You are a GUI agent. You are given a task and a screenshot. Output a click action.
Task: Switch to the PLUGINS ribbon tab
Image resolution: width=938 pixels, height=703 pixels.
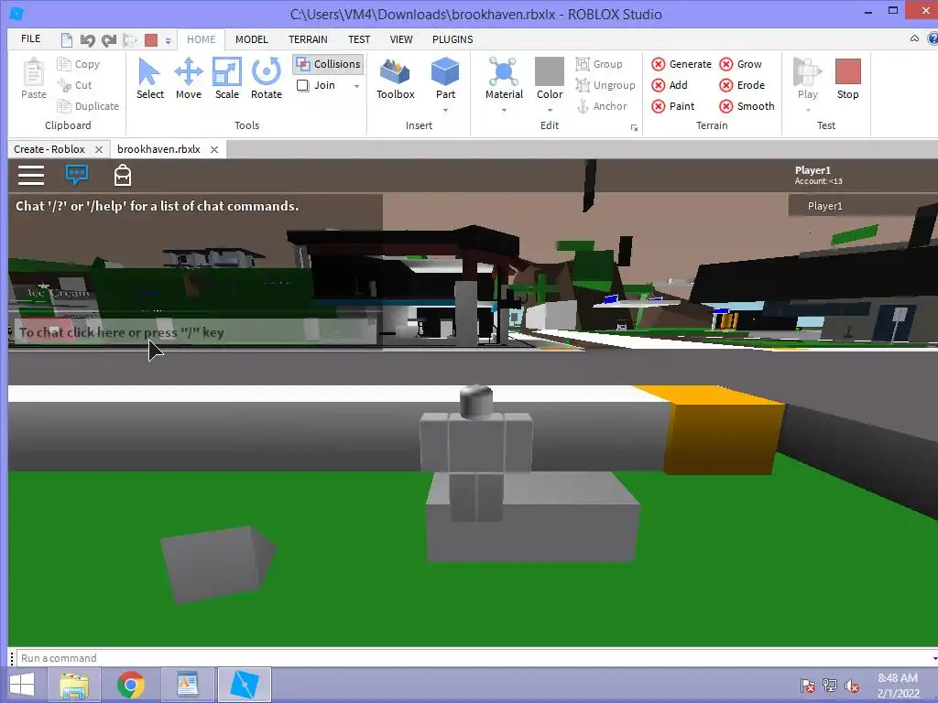tap(453, 39)
